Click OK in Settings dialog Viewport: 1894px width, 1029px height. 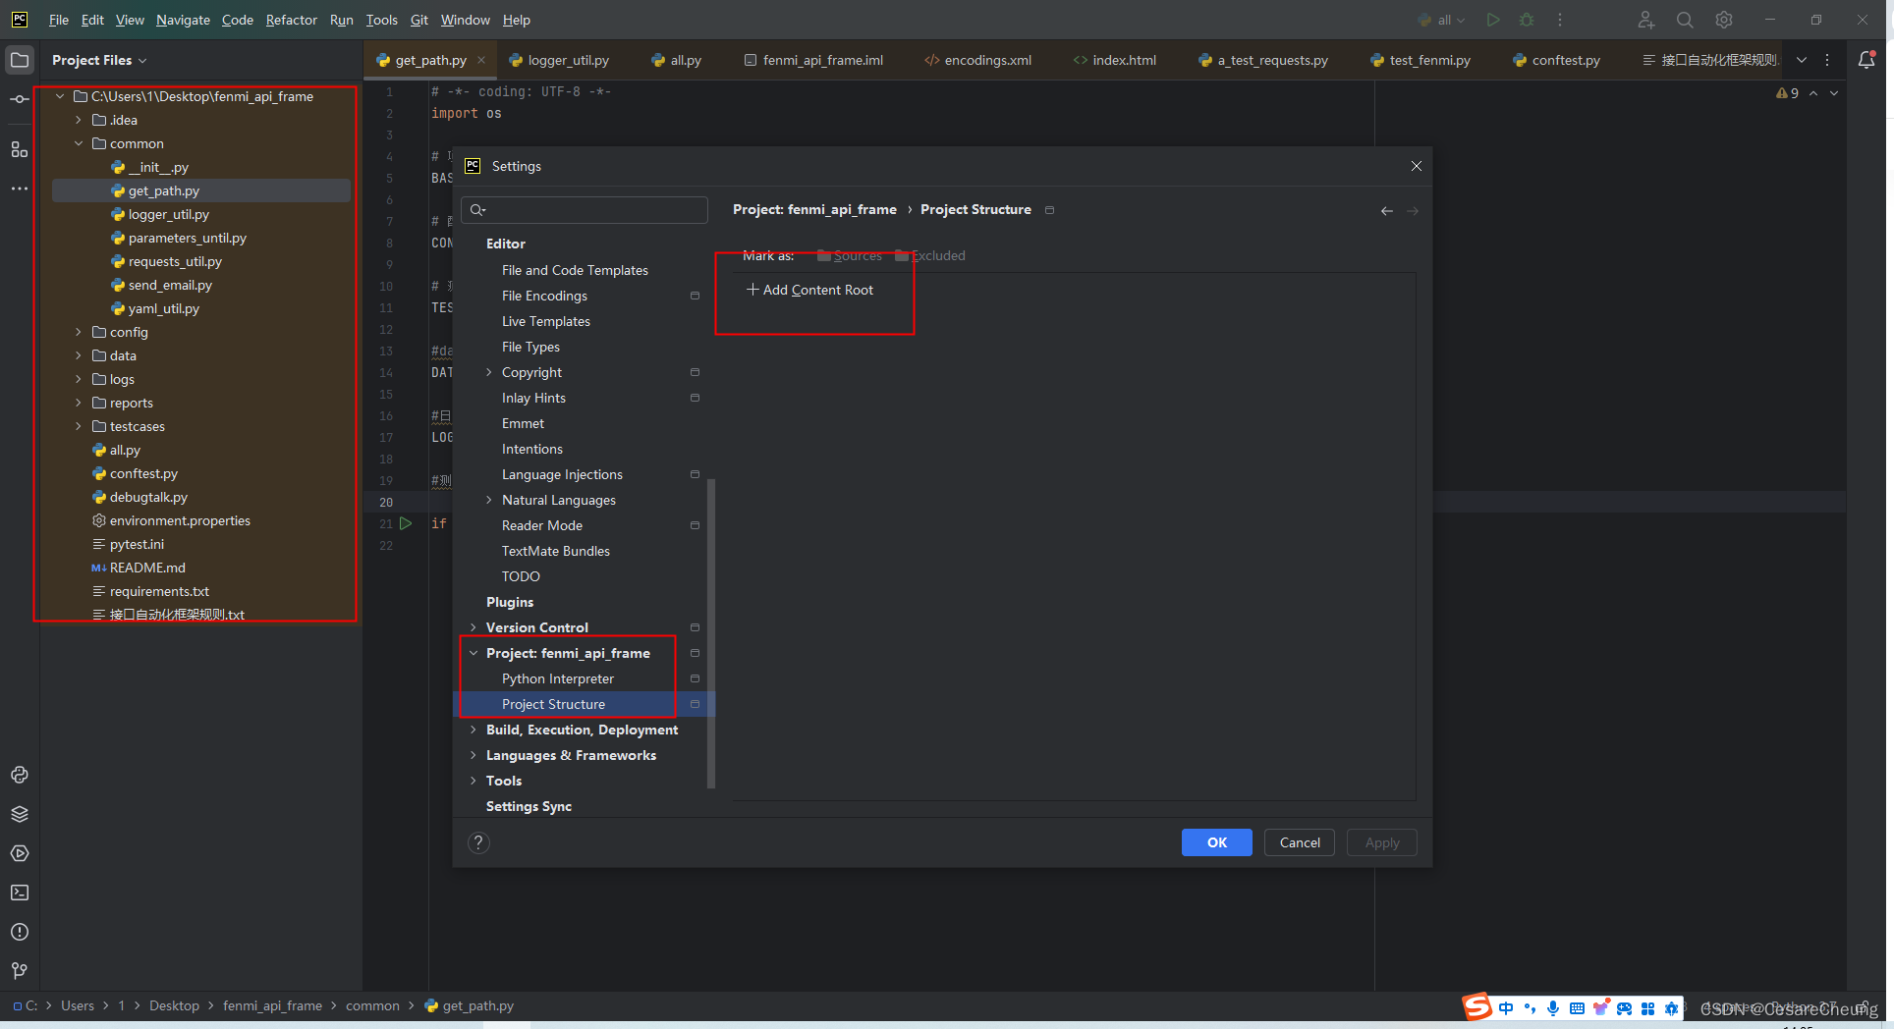[x=1216, y=842]
